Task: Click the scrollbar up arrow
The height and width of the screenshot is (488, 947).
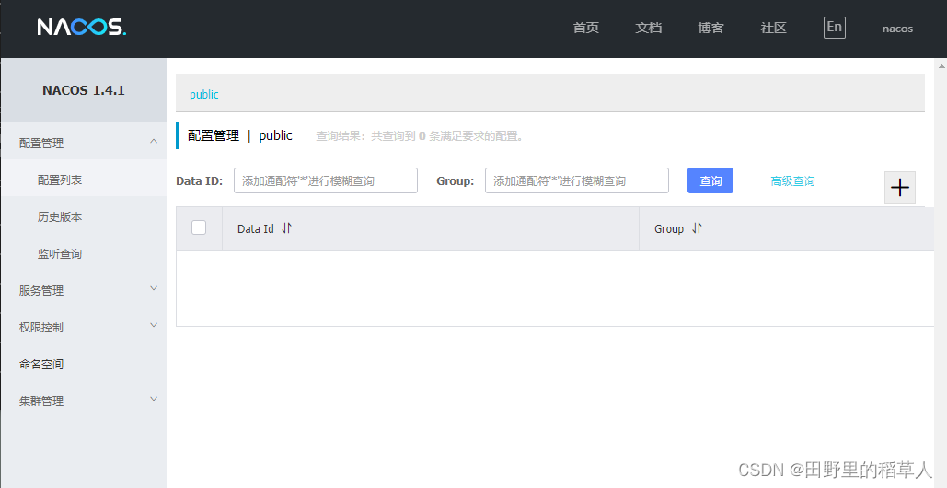Action: tap(941, 64)
